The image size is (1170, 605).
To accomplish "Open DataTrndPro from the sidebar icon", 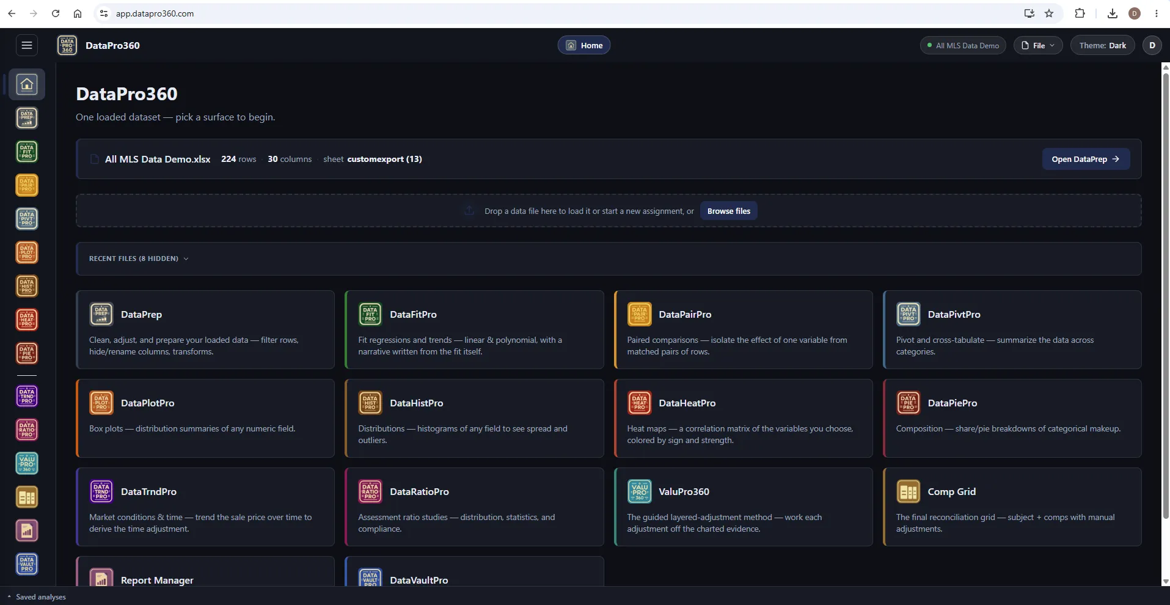I will (27, 397).
